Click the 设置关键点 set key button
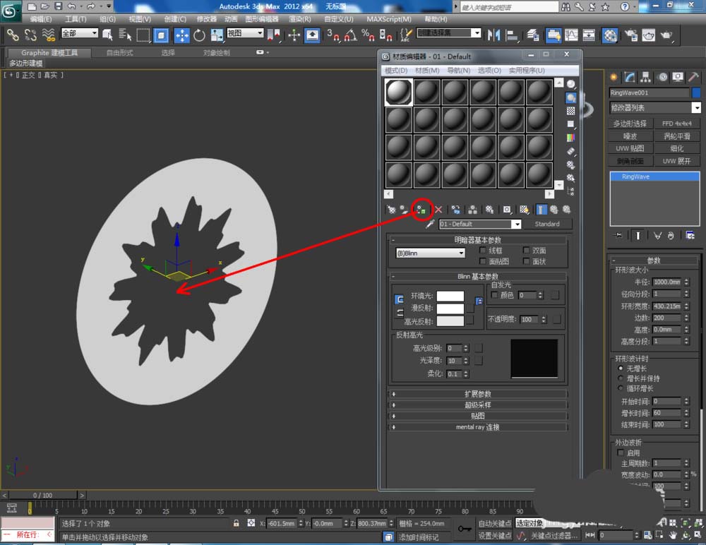Screen dimensions: 706x545 [494, 535]
